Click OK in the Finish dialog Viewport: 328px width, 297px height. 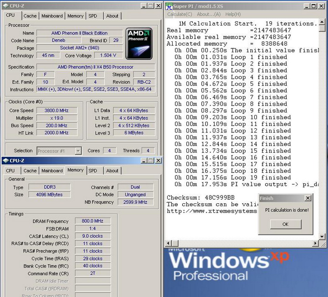(x=286, y=224)
